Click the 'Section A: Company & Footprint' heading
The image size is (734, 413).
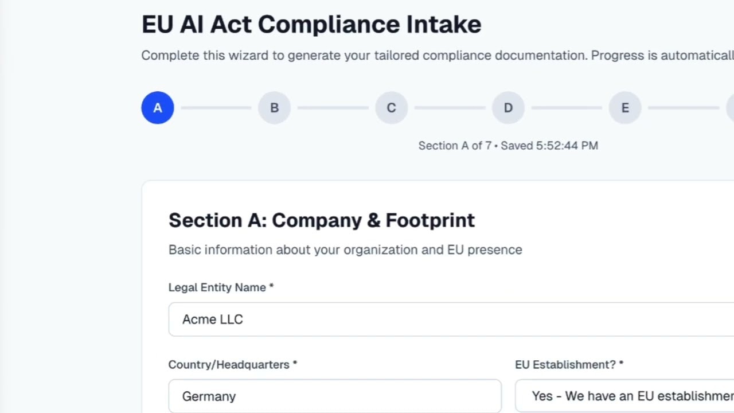[x=322, y=220]
